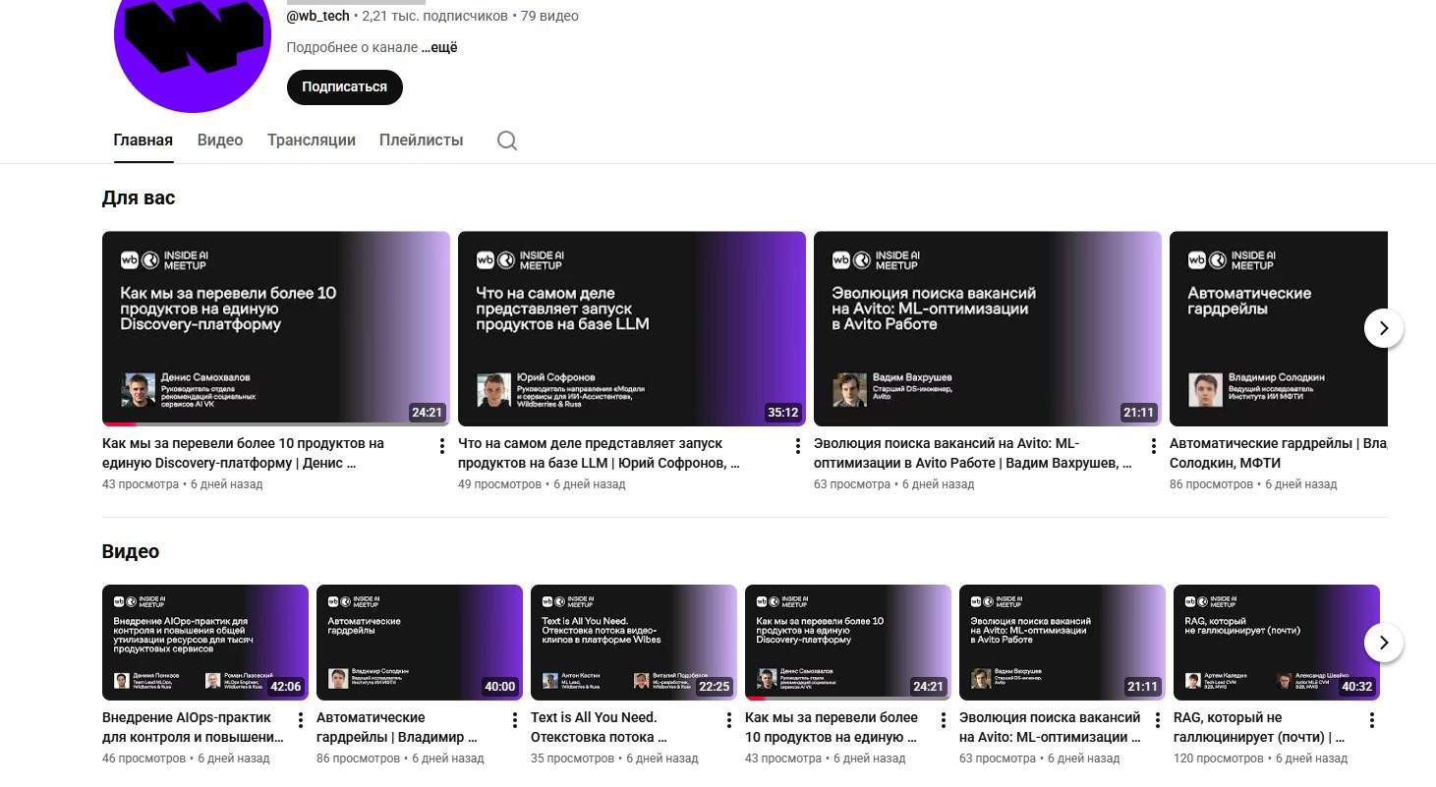
Task: Click the 120 просмотров view count
Action: pos(1217,759)
